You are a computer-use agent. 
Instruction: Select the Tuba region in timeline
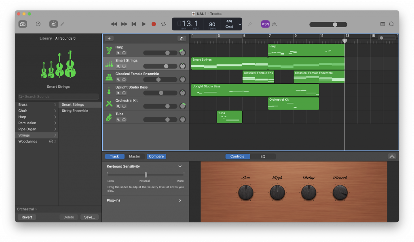tap(230, 117)
